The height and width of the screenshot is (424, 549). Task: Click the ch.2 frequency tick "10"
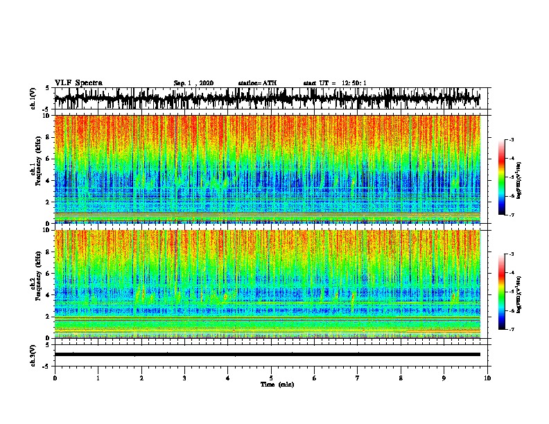[x=47, y=230]
